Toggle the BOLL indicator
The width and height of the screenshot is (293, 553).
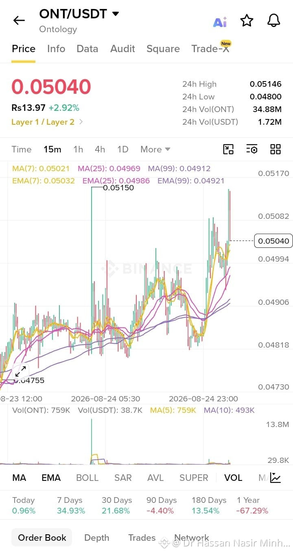[x=87, y=478]
